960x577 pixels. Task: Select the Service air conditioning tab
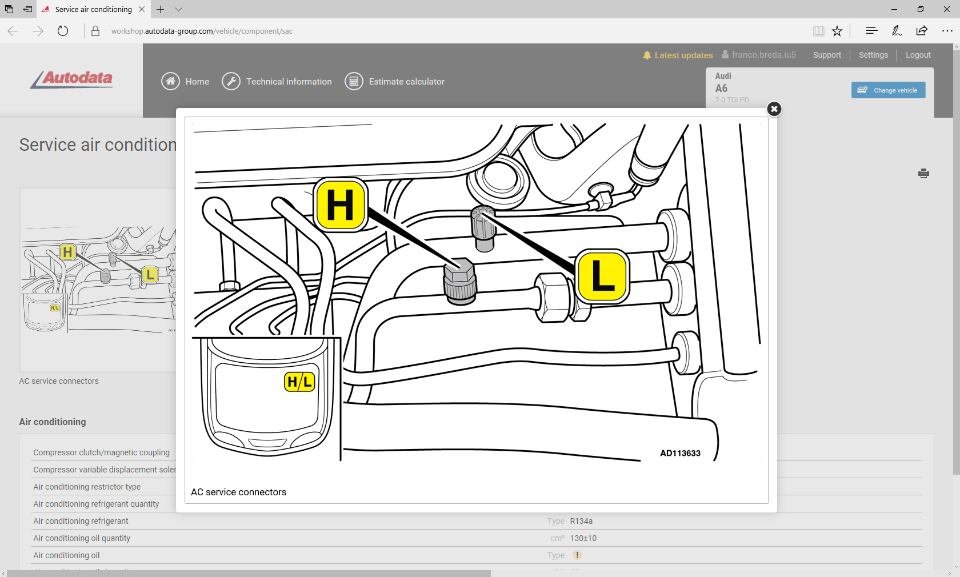pyautogui.click(x=94, y=9)
